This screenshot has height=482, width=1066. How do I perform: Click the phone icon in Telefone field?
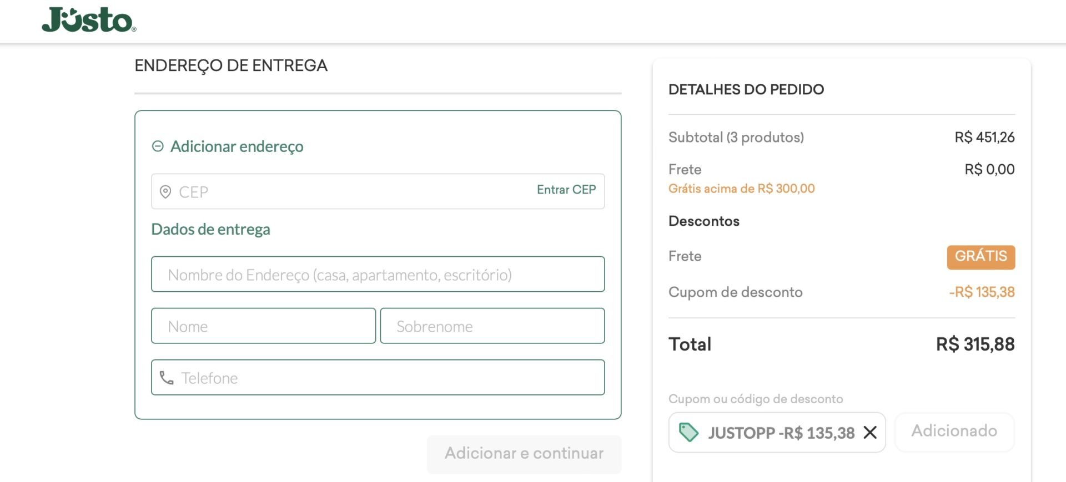(x=167, y=378)
